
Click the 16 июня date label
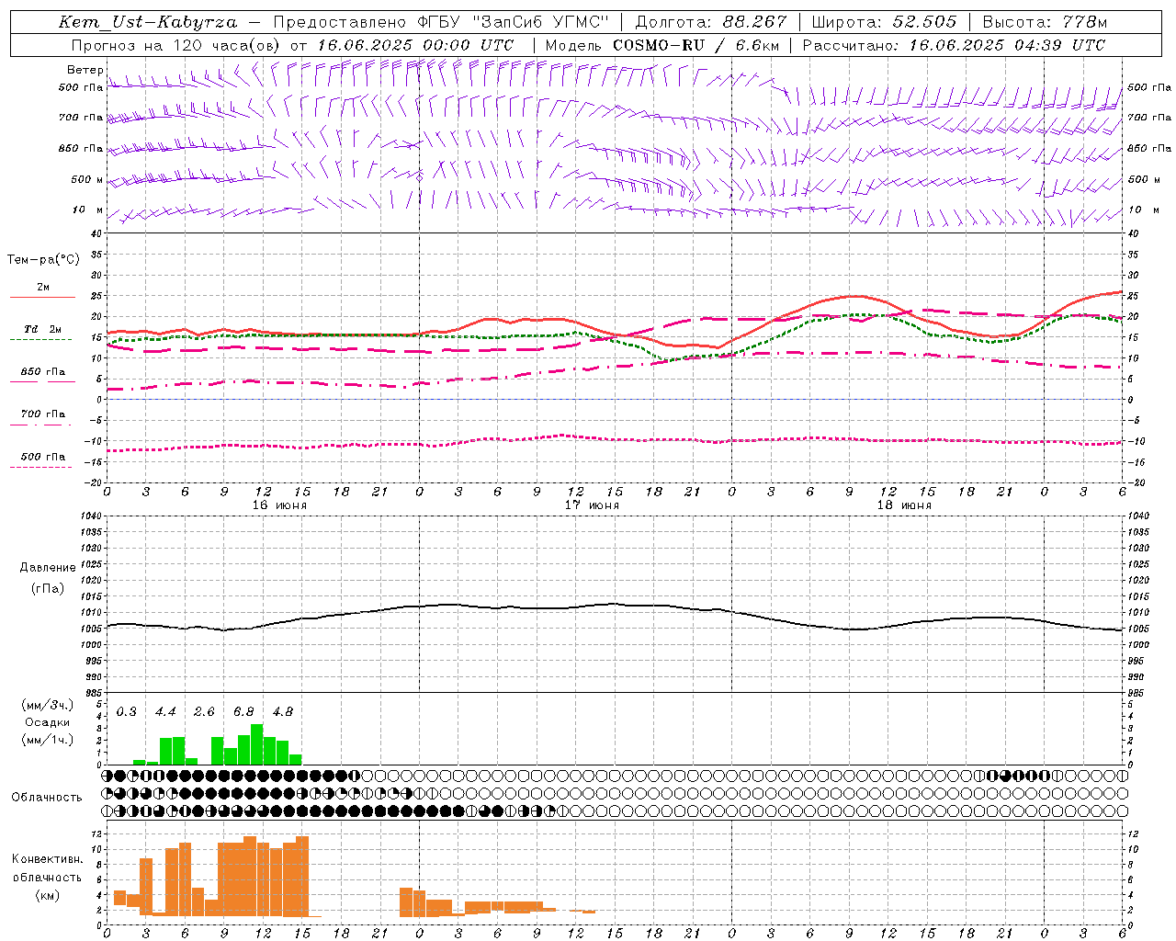click(279, 505)
